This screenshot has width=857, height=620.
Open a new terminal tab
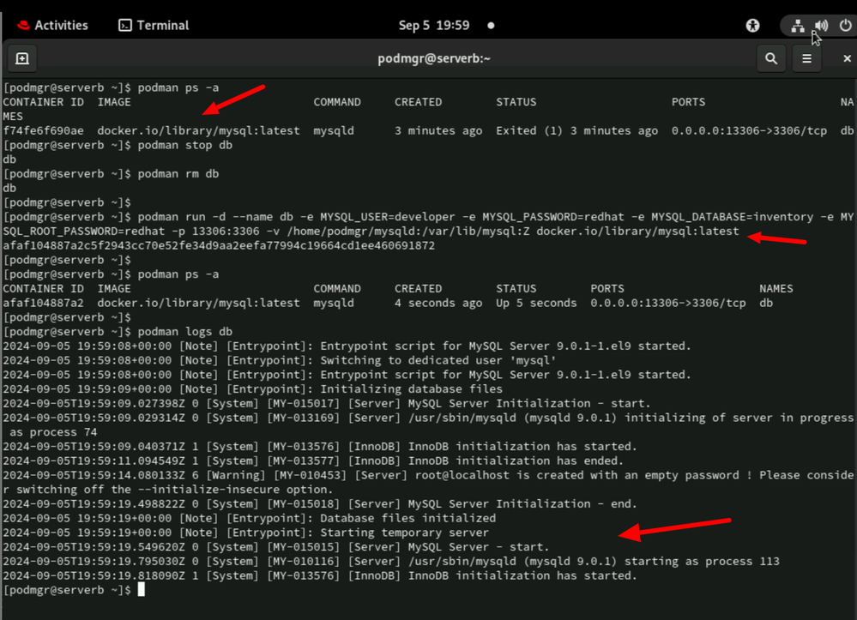[x=22, y=58]
